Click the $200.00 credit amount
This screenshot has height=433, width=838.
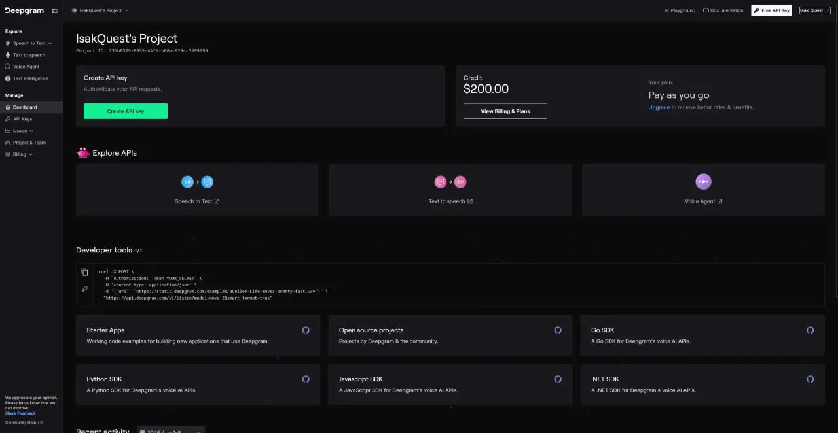tap(486, 89)
